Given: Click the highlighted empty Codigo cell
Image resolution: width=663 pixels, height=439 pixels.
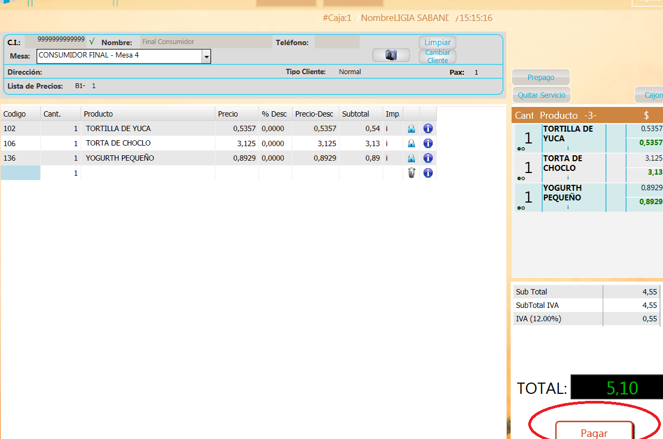Looking at the screenshot, I should [x=20, y=173].
